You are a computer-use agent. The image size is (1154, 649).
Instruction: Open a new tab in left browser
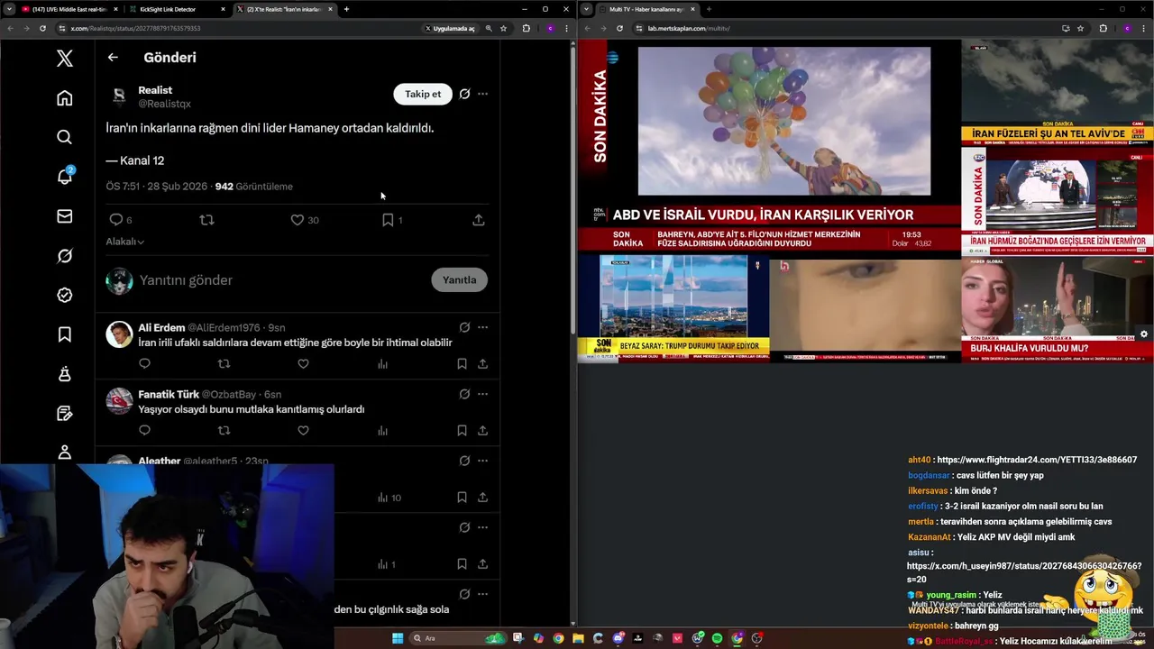tap(346, 9)
